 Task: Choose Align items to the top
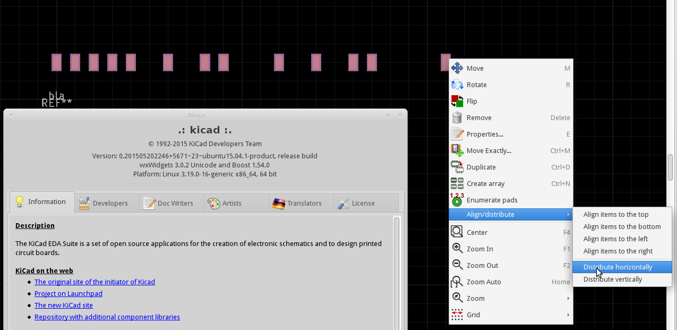pos(622,214)
